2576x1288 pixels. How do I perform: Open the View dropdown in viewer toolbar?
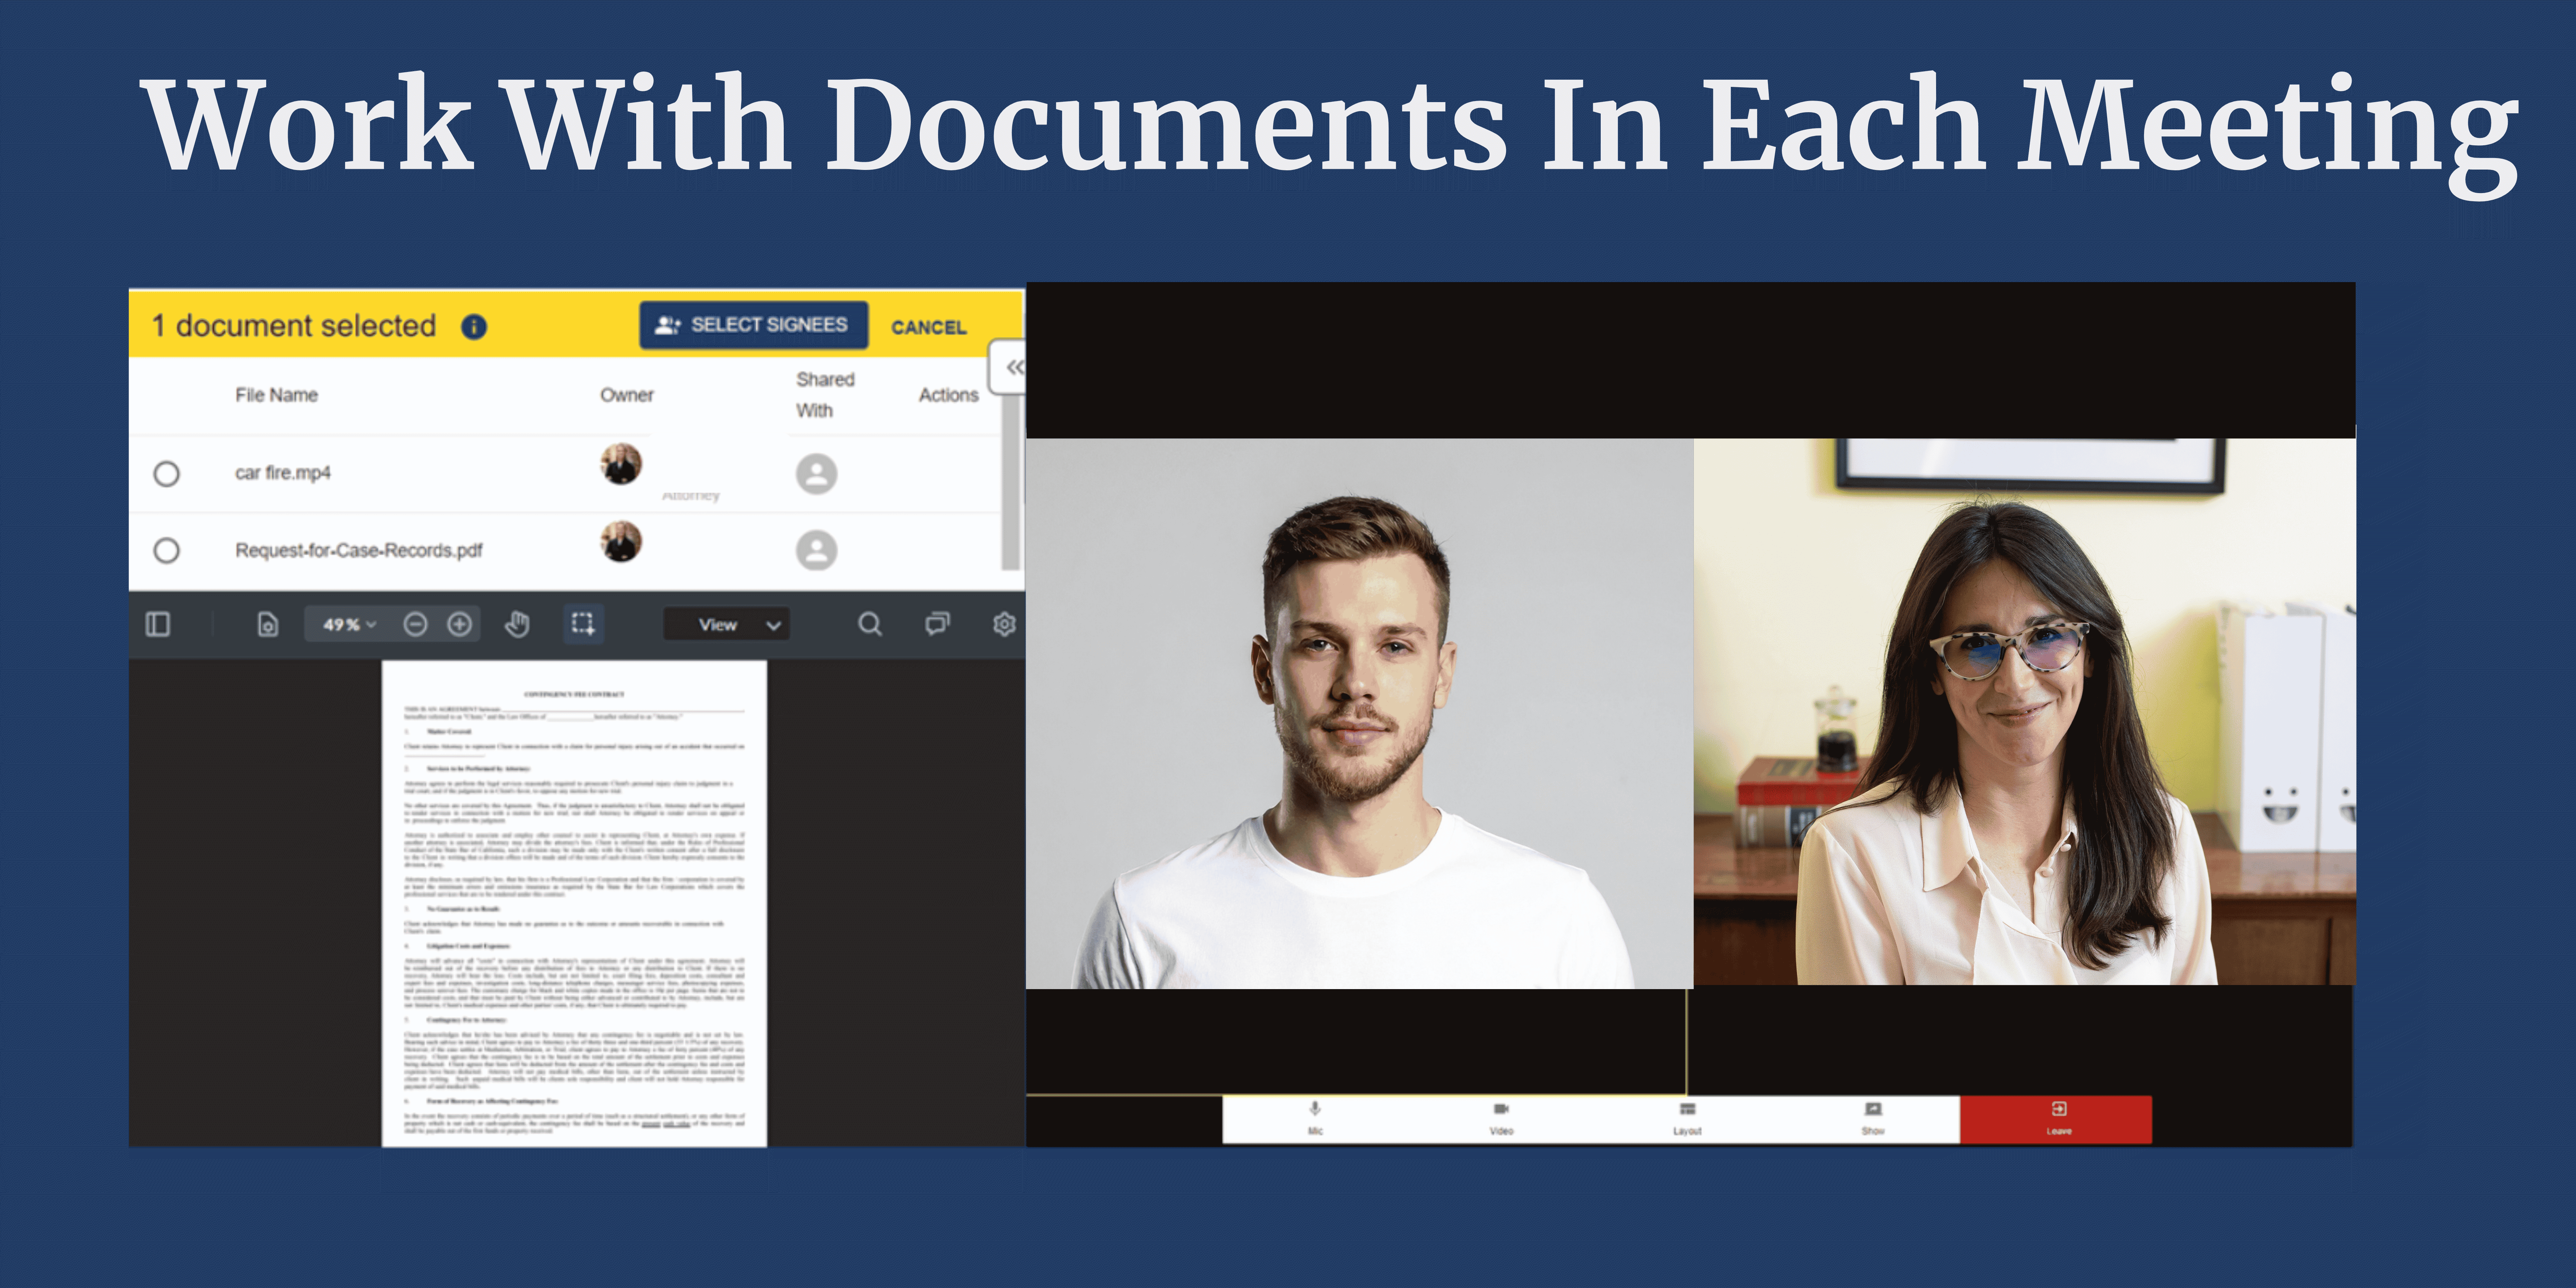(727, 625)
